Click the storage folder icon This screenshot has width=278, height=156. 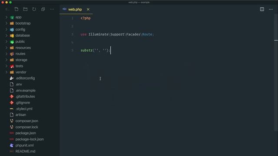(x=12, y=60)
